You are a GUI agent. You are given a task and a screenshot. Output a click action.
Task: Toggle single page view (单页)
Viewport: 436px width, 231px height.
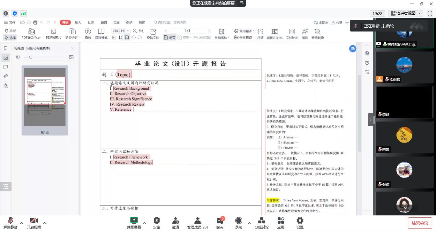(x=170, y=38)
